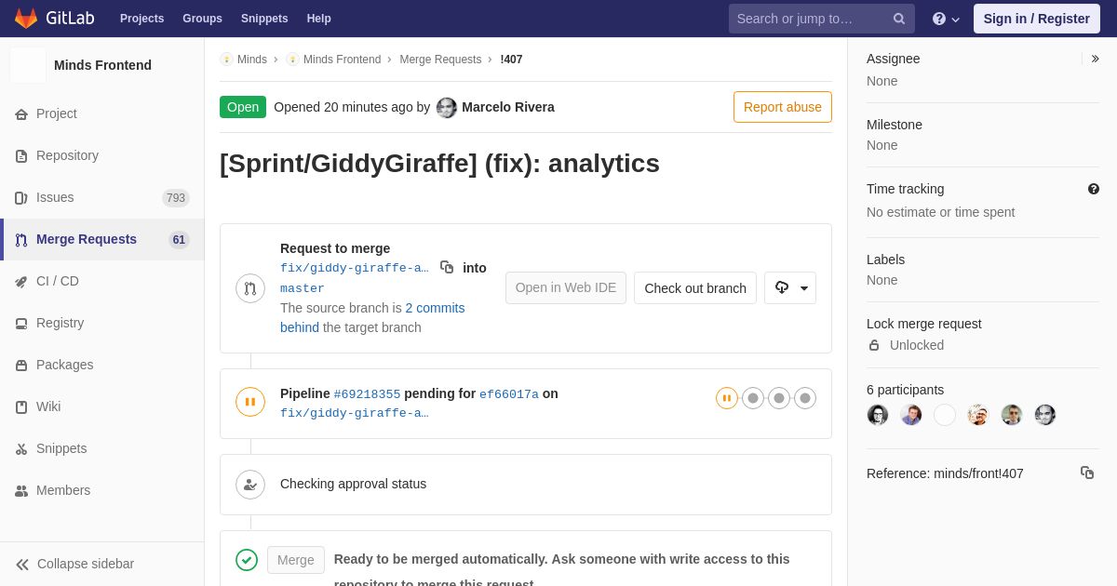The height and width of the screenshot is (586, 1117).
Task: Click the fifth participant avatar
Action: (1012, 415)
